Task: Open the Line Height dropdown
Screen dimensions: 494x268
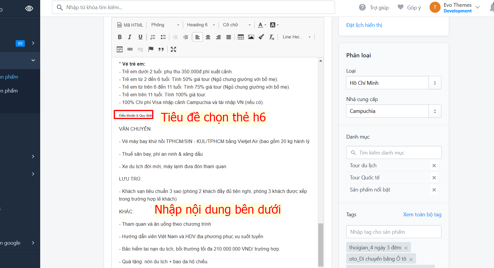Action: pos(297,37)
